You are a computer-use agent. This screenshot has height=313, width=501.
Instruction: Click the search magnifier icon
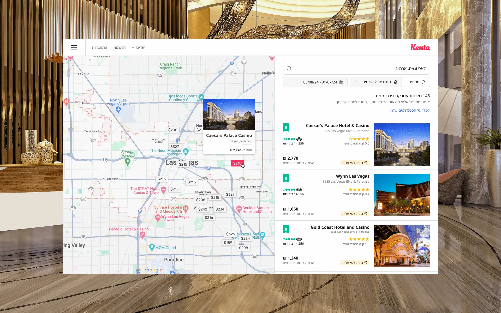tap(289, 68)
